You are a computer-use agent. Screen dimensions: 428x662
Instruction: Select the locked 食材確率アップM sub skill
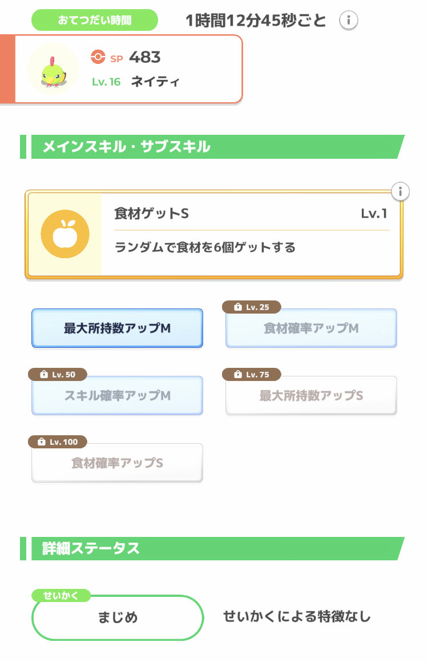(311, 328)
